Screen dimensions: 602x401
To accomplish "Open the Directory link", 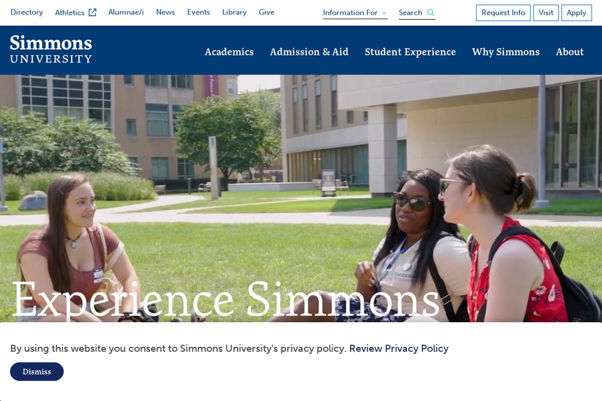I will [x=26, y=12].
